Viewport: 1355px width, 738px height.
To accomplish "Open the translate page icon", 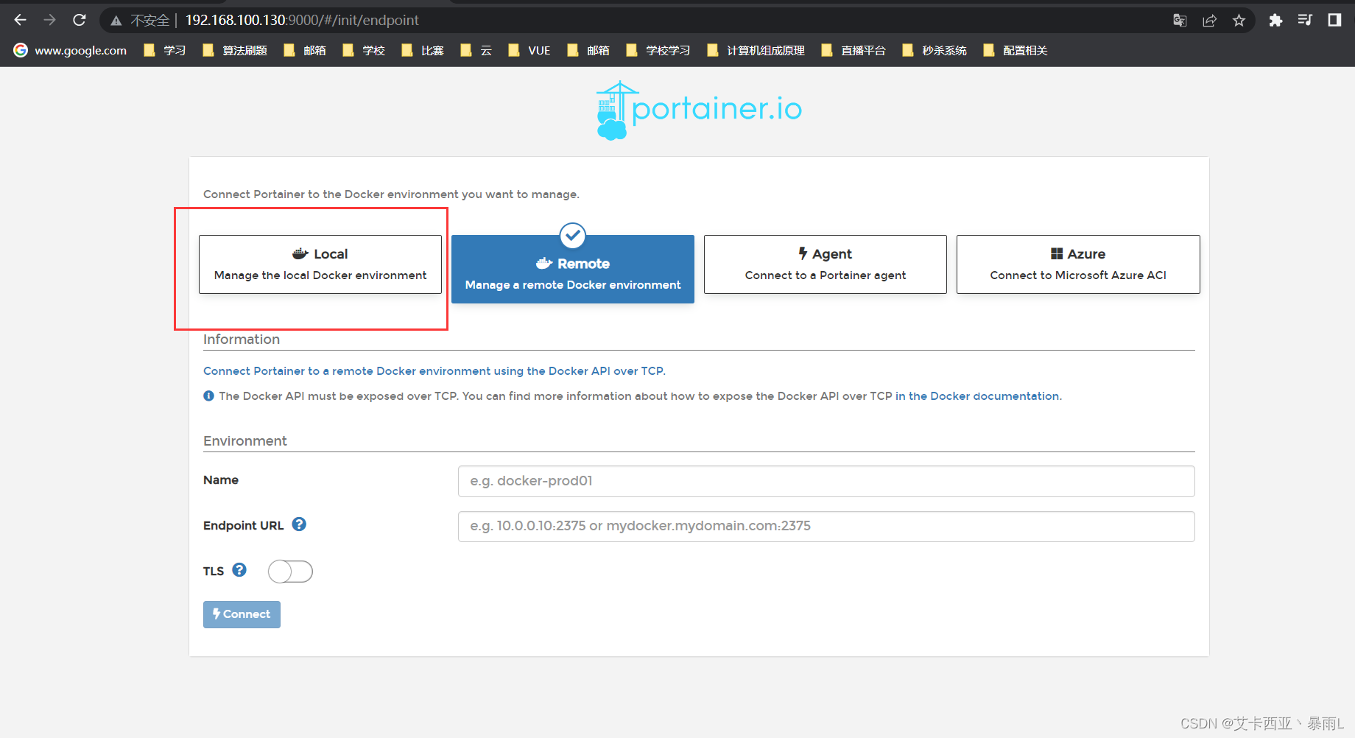I will 1180,21.
